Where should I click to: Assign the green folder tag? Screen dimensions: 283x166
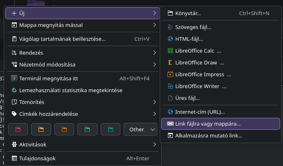[87, 129]
